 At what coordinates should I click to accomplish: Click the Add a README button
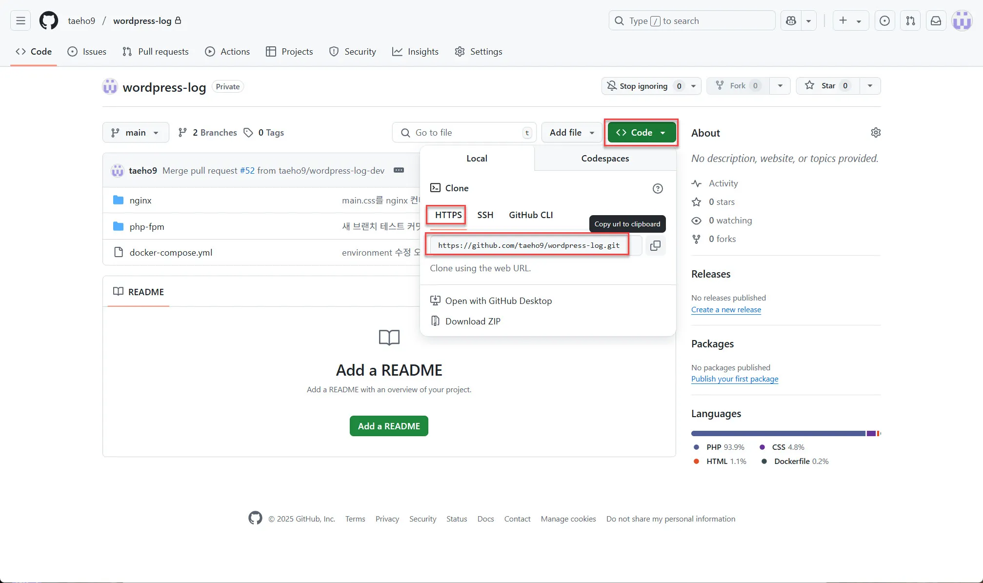tap(389, 425)
